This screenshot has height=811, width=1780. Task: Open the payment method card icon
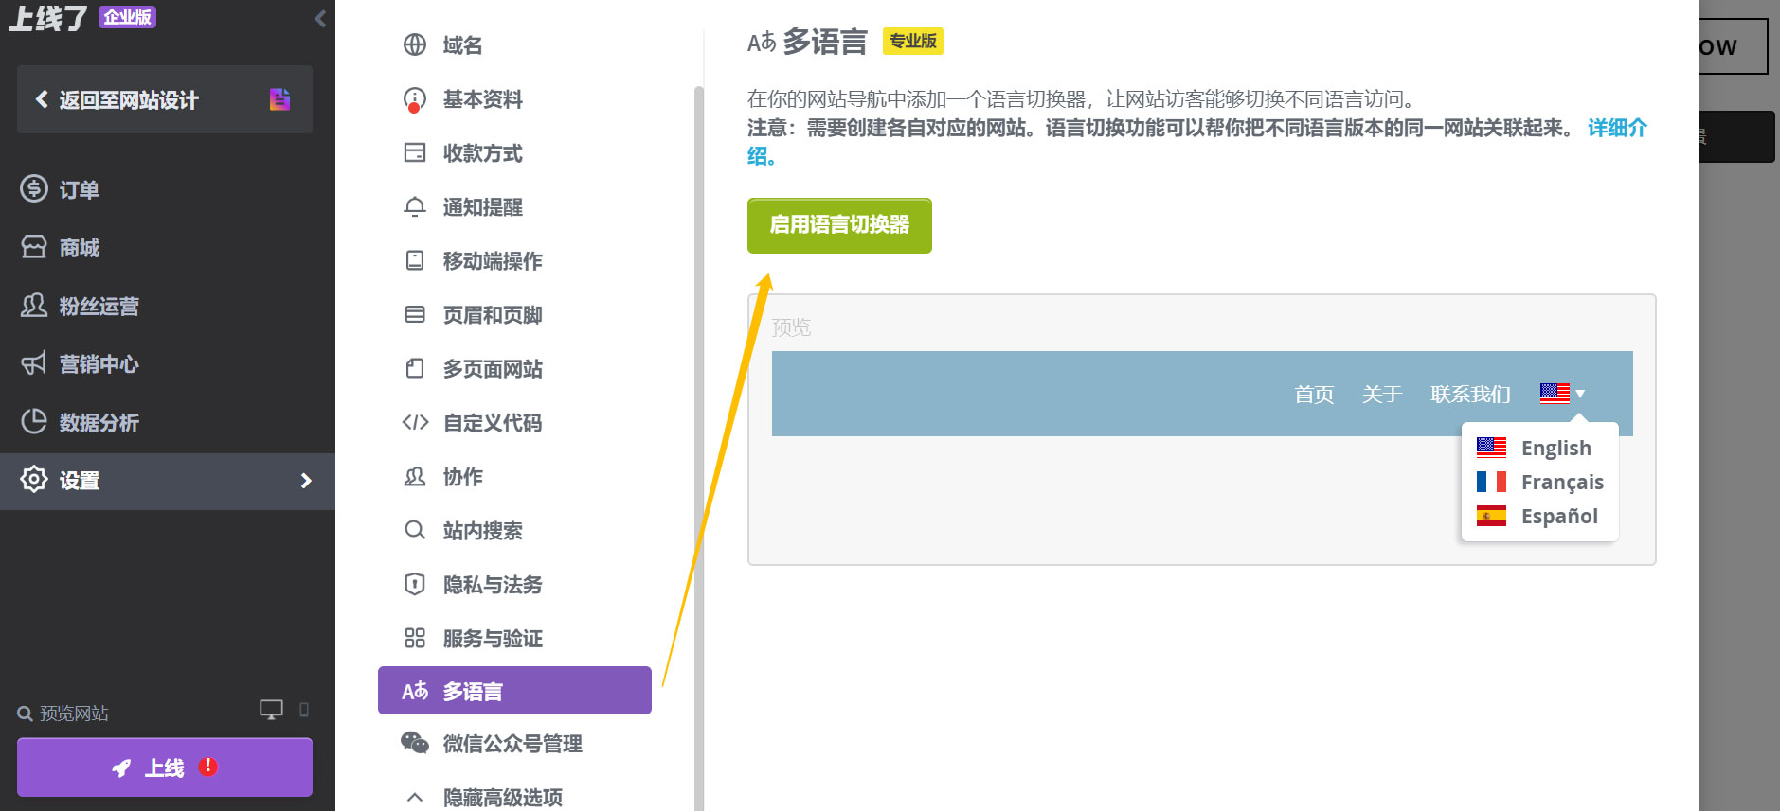(x=414, y=152)
